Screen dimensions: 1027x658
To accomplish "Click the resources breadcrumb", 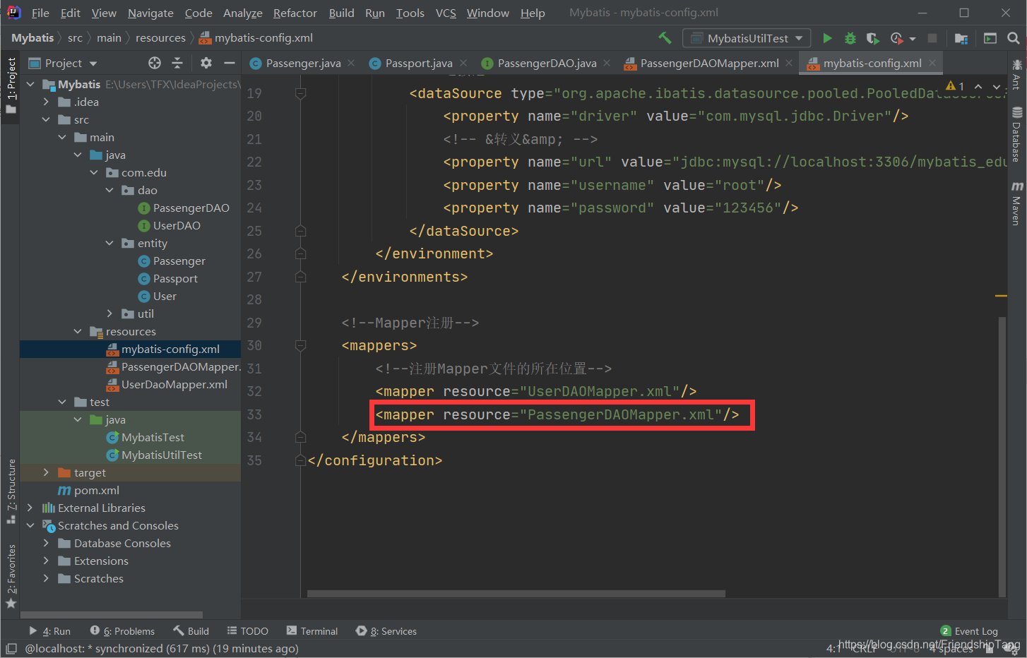I will click(x=160, y=38).
